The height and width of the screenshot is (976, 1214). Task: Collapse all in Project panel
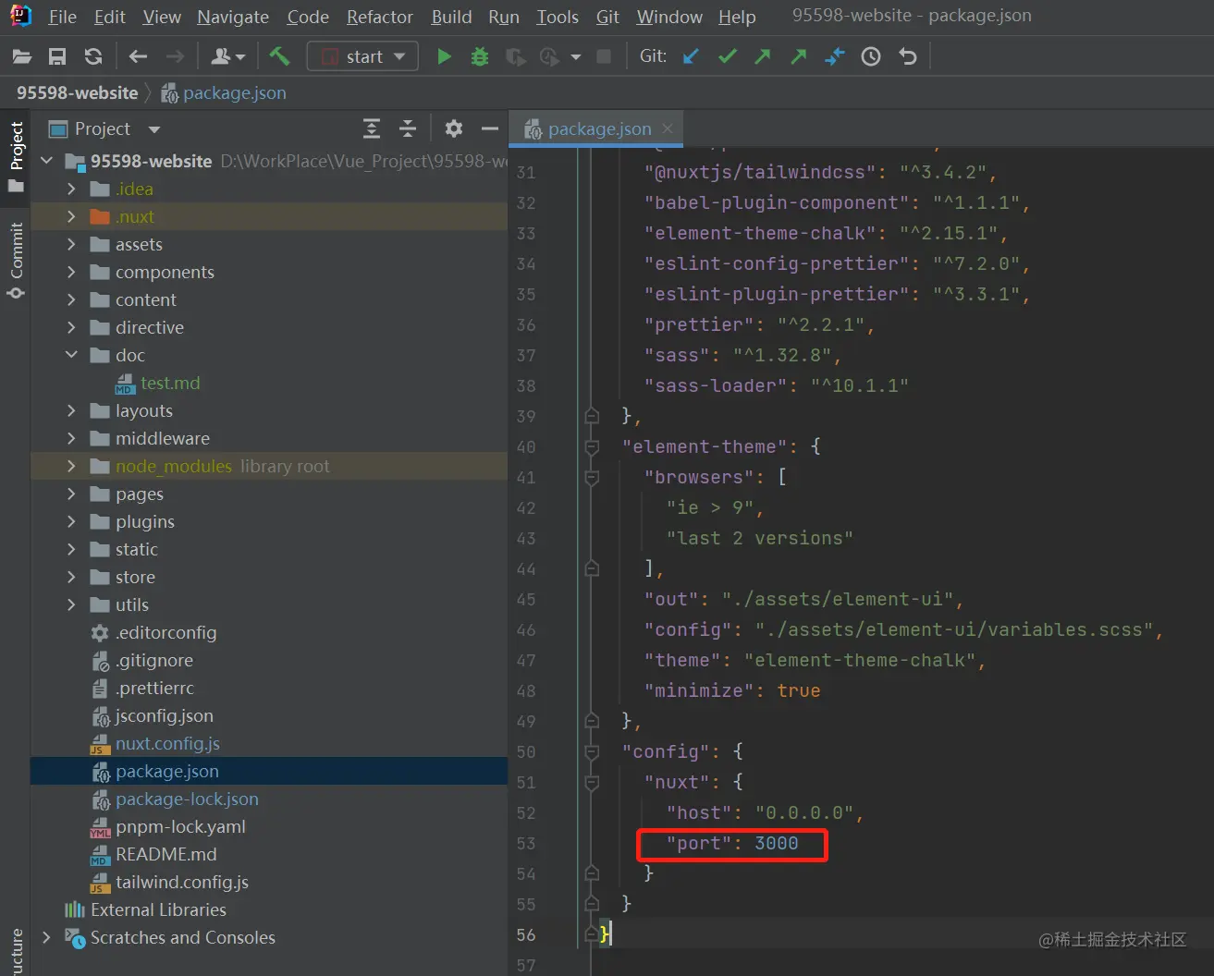(408, 128)
